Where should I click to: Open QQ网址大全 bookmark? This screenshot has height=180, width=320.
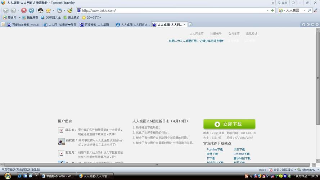pos(51,18)
